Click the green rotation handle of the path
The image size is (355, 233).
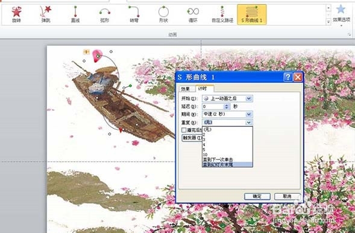tap(130, 86)
